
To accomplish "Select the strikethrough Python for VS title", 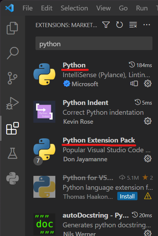I will click(88, 178).
